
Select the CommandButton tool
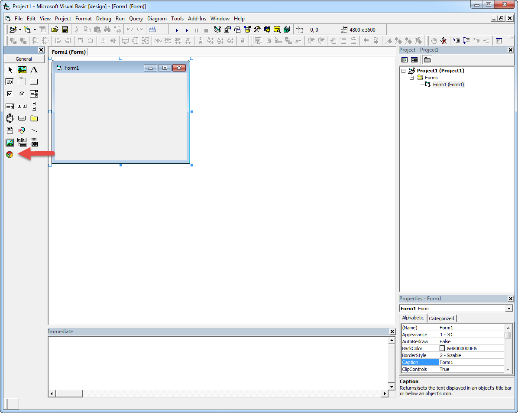pos(34,81)
